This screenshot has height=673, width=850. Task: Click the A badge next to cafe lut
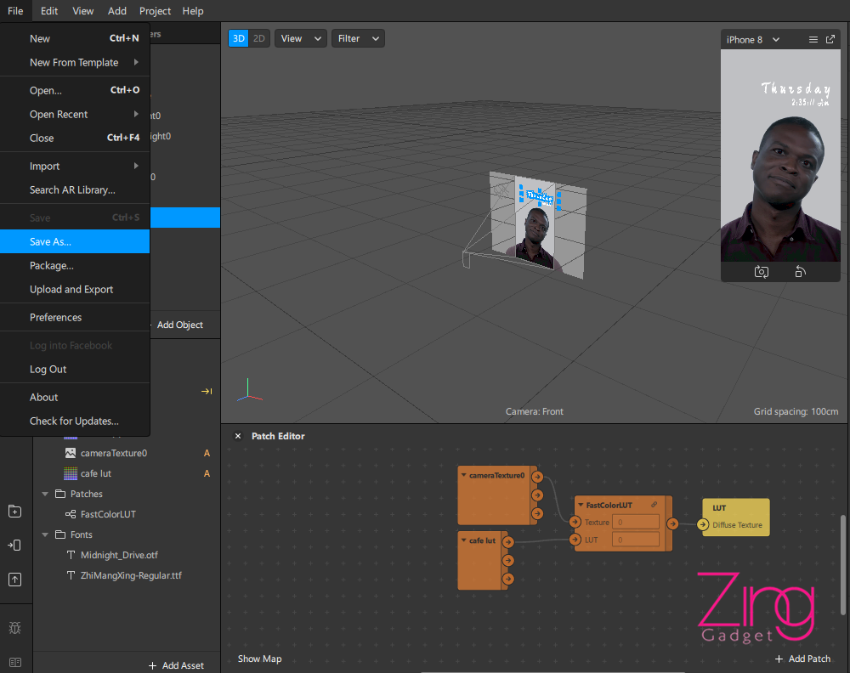click(x=207, y=473)
